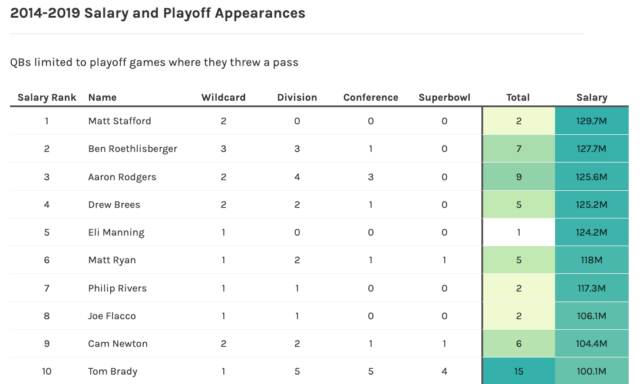Click Aaron Rodgers' total cell showing 9
644x384 pixels.
(518, 177)
